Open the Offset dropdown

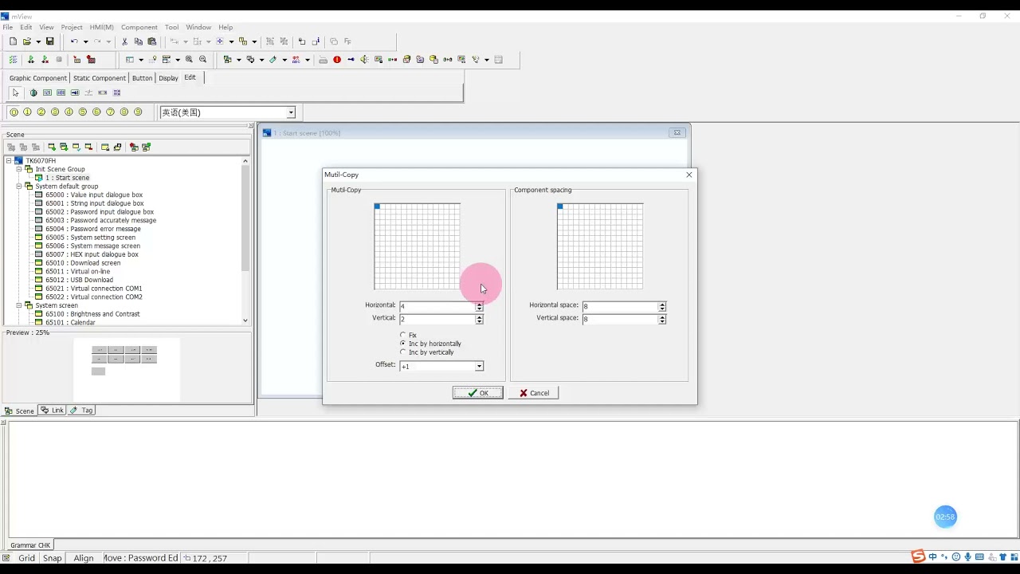[479, 367]
